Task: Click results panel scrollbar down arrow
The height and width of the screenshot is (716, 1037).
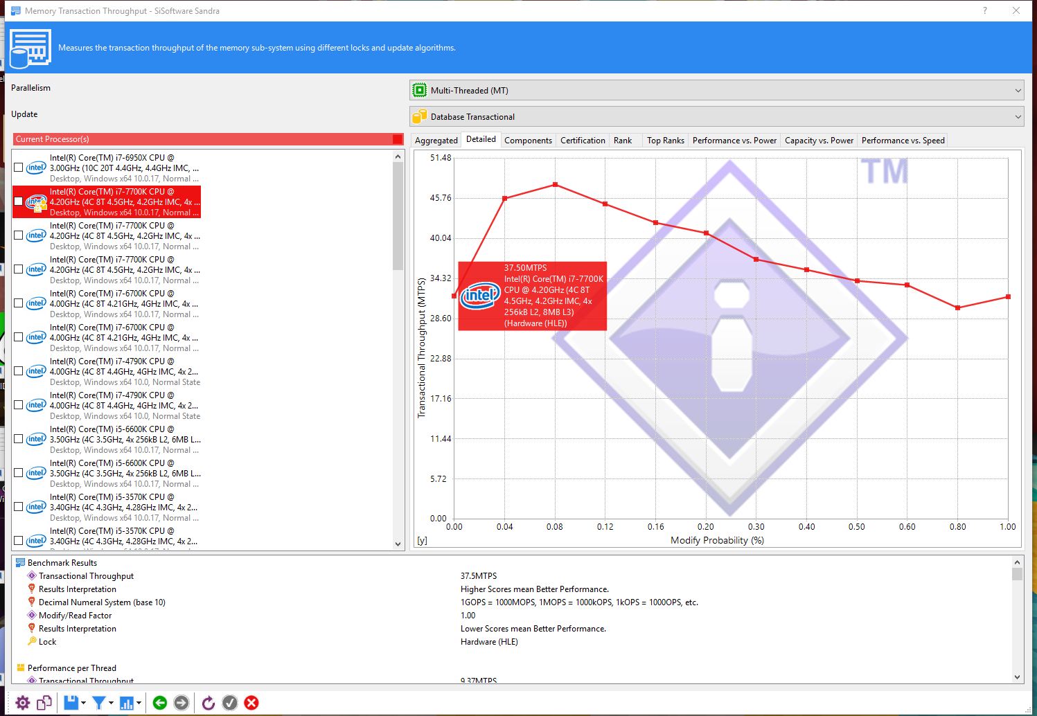Action: pyautogui.click(x=1017, y=677)
